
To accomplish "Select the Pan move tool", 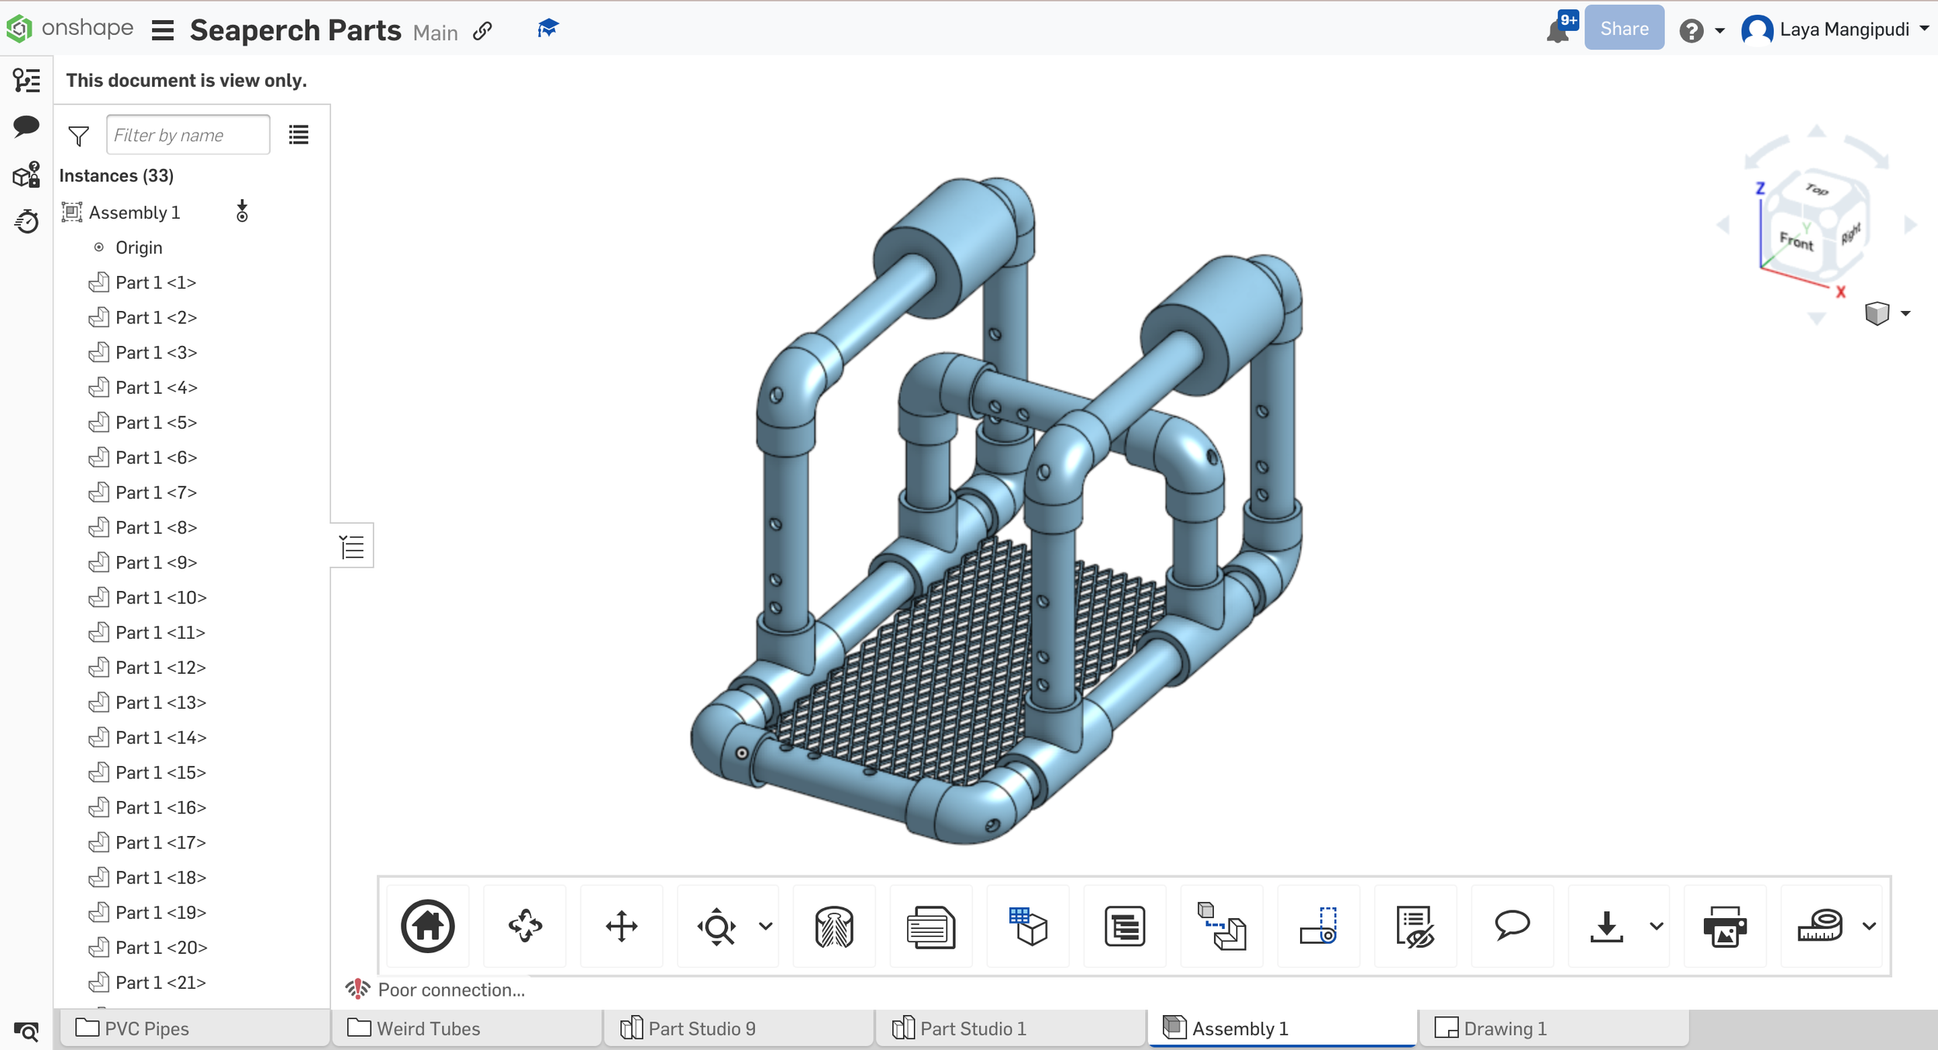I will point(622,926).
